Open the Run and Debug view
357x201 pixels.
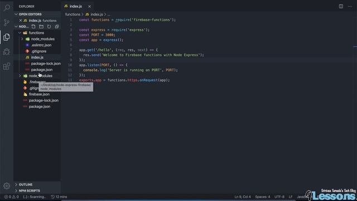[7, 52]
